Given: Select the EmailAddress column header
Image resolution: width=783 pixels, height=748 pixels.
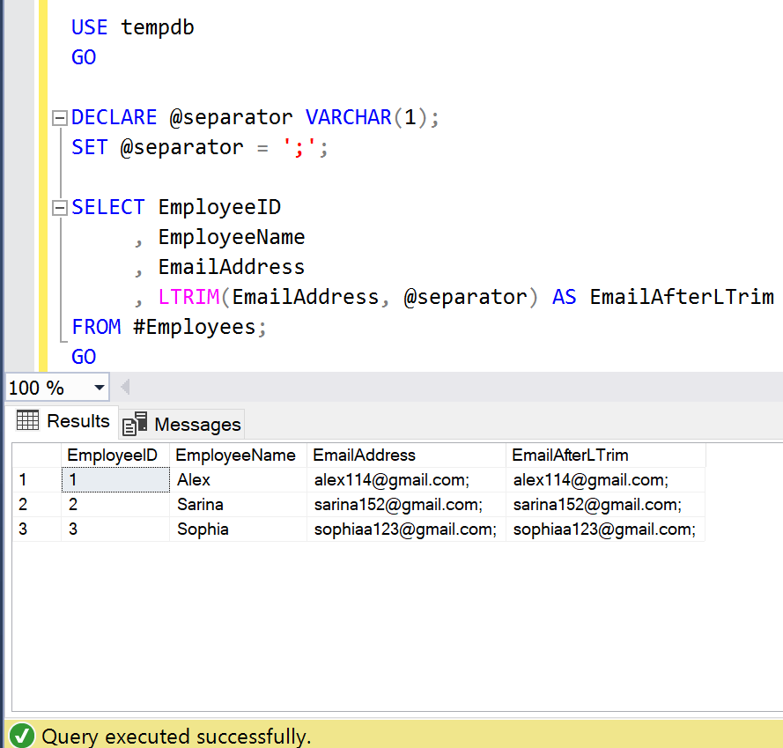Looking at the screenshot, I should pos(365,455).
